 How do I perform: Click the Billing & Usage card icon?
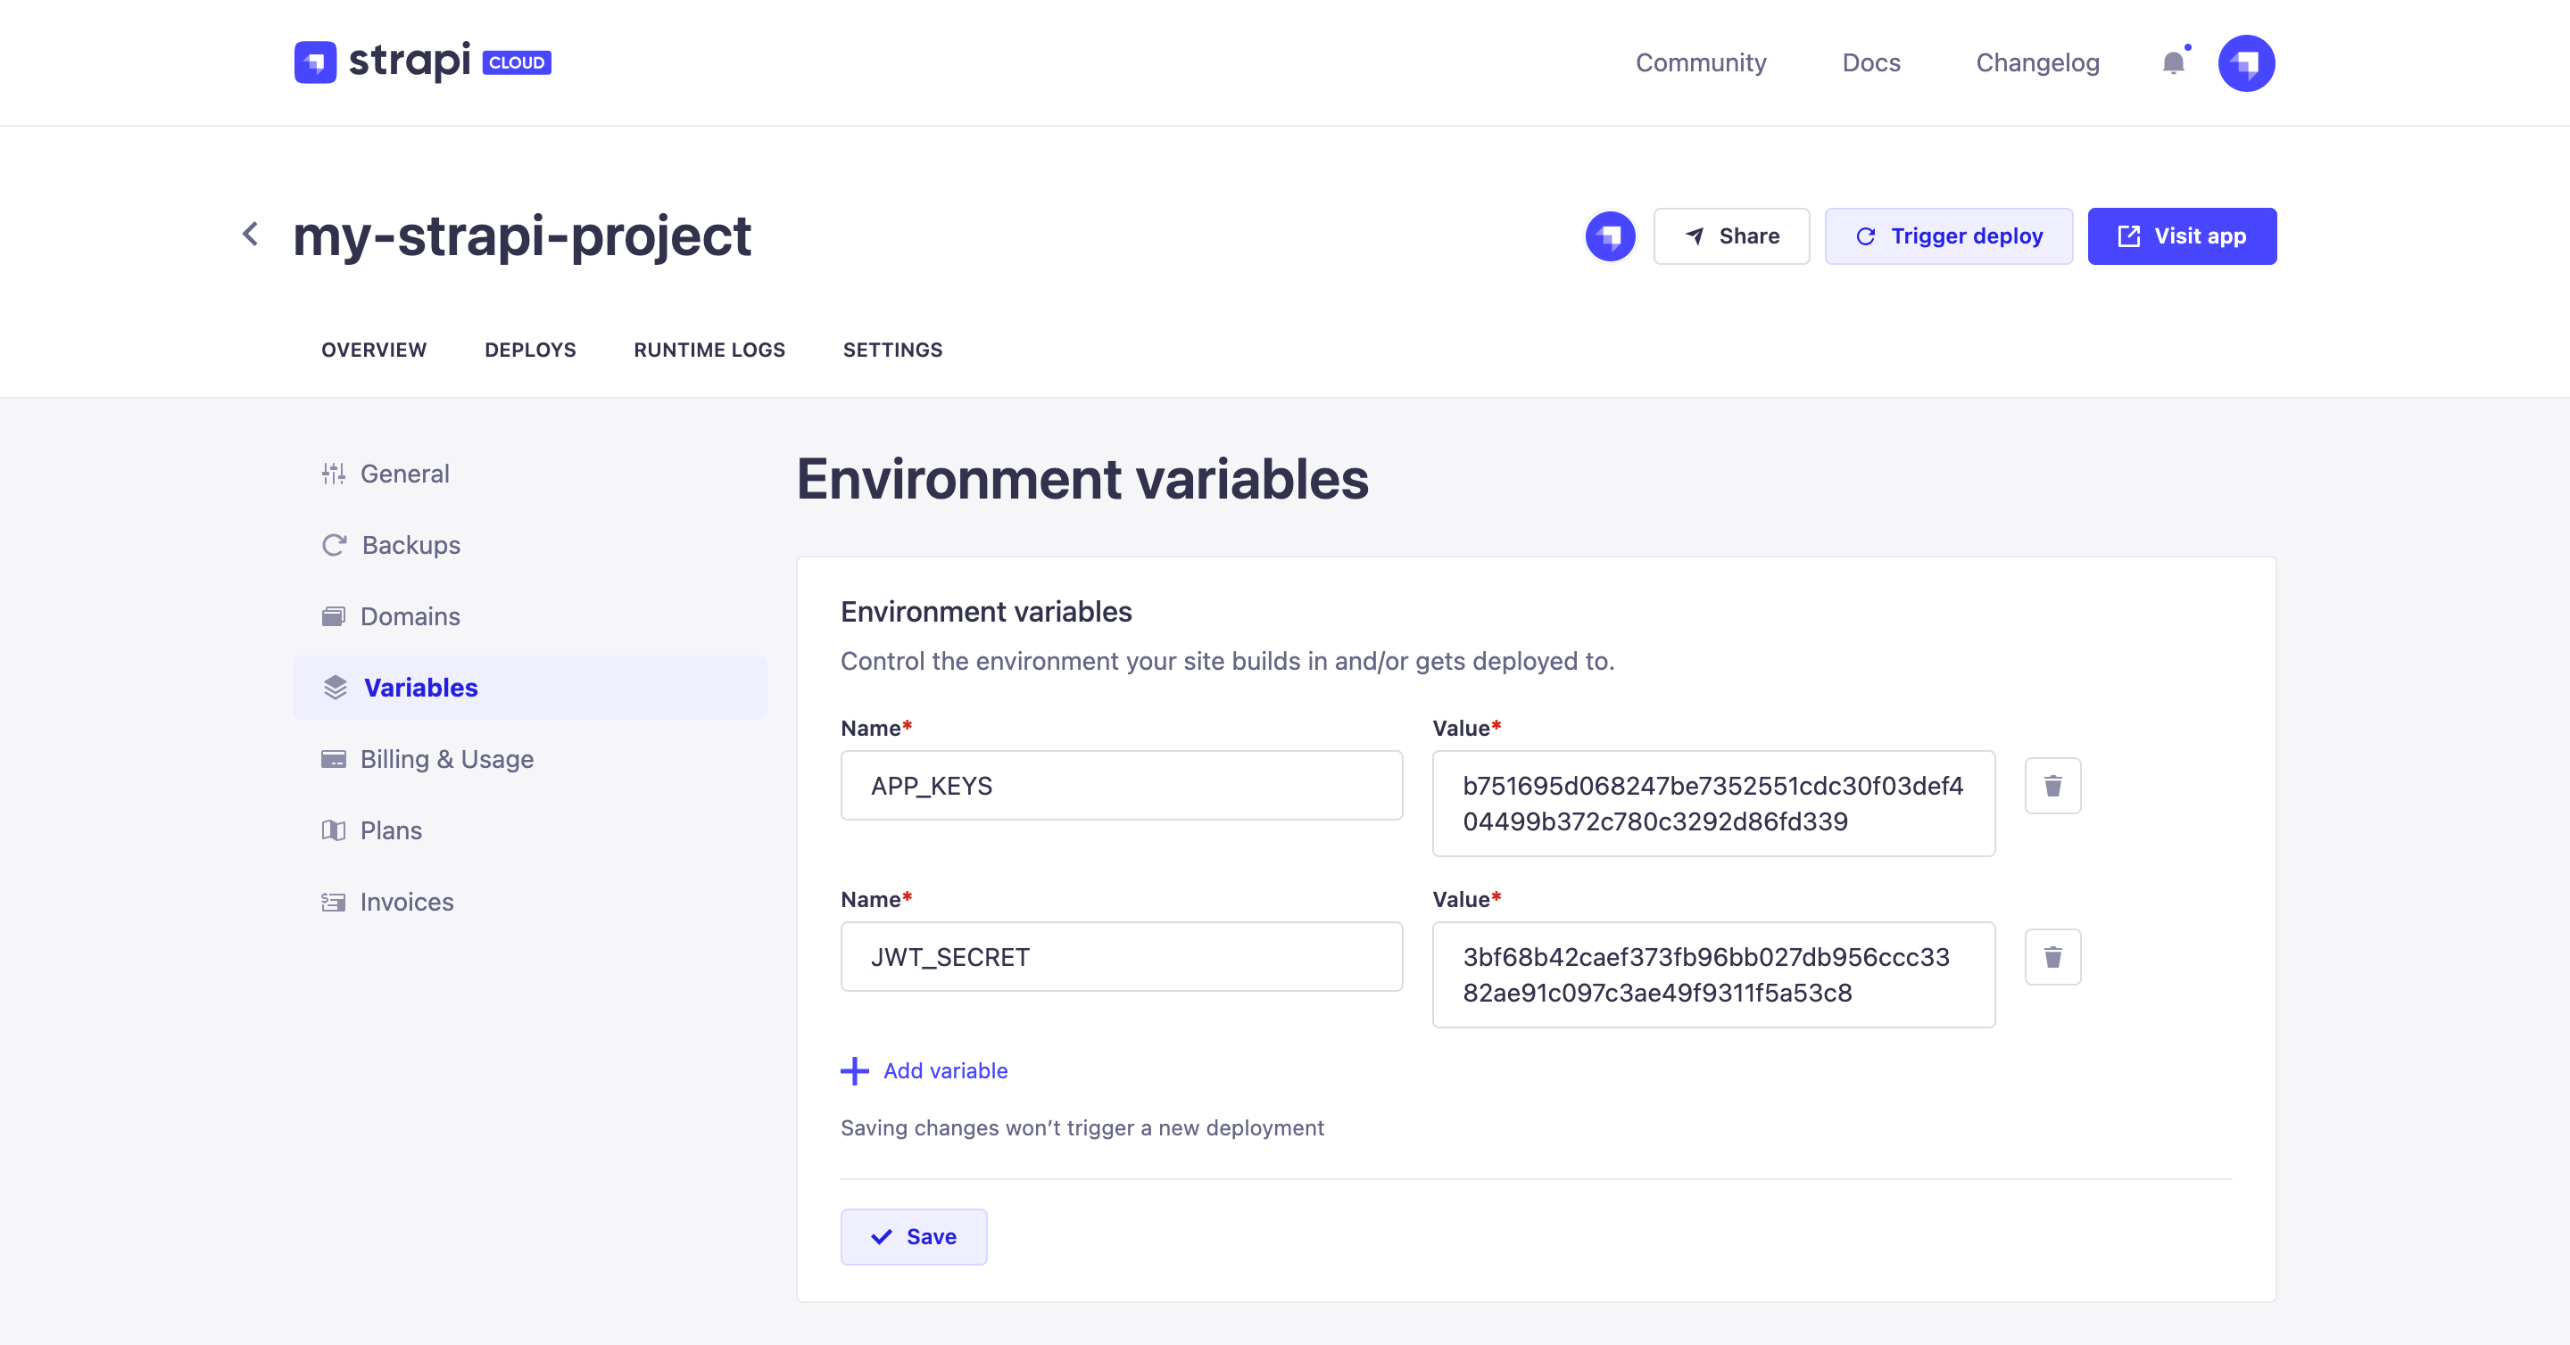coord(335,759)
